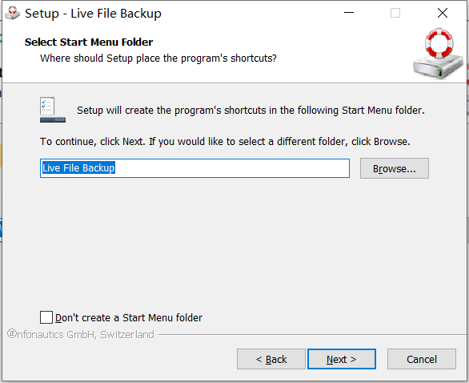Click the greyed-out maximize button

click(395, 13)
